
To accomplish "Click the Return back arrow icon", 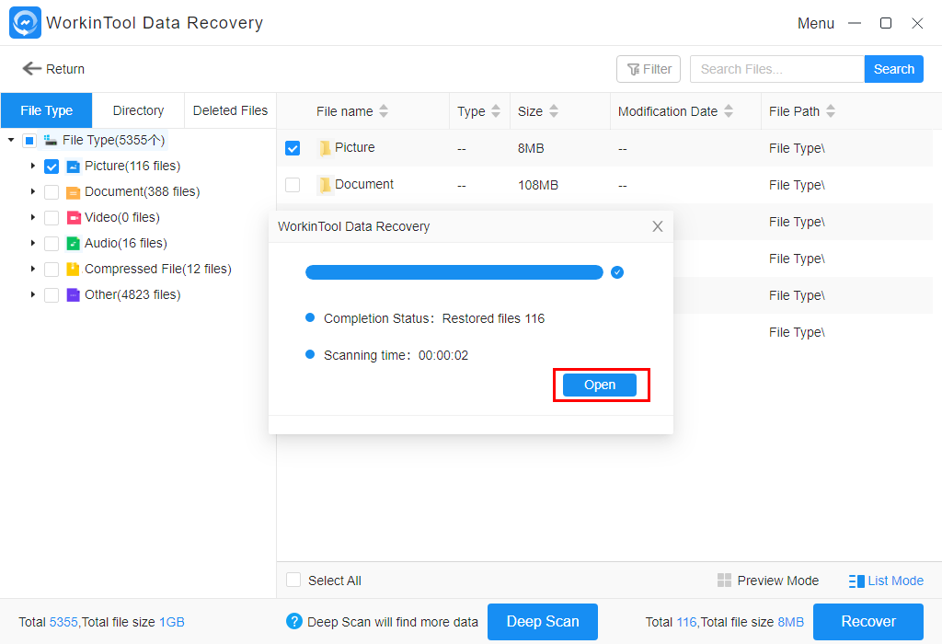I will click(x=32, y=69).
